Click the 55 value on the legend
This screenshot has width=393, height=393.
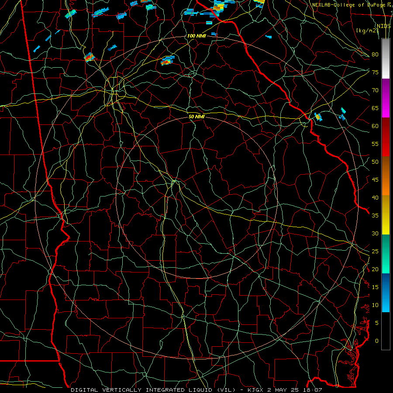375,144
